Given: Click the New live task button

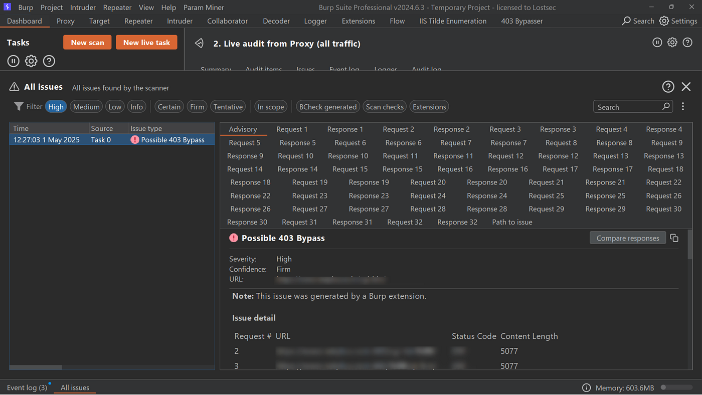Looking at the screenshot, I should 146,43.
